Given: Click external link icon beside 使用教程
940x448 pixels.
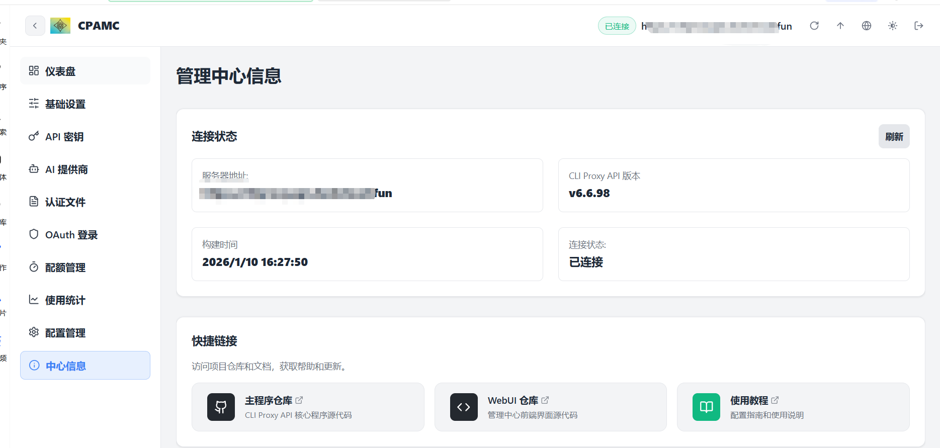Looking at the screenshot, I should [x=775, y=400].
